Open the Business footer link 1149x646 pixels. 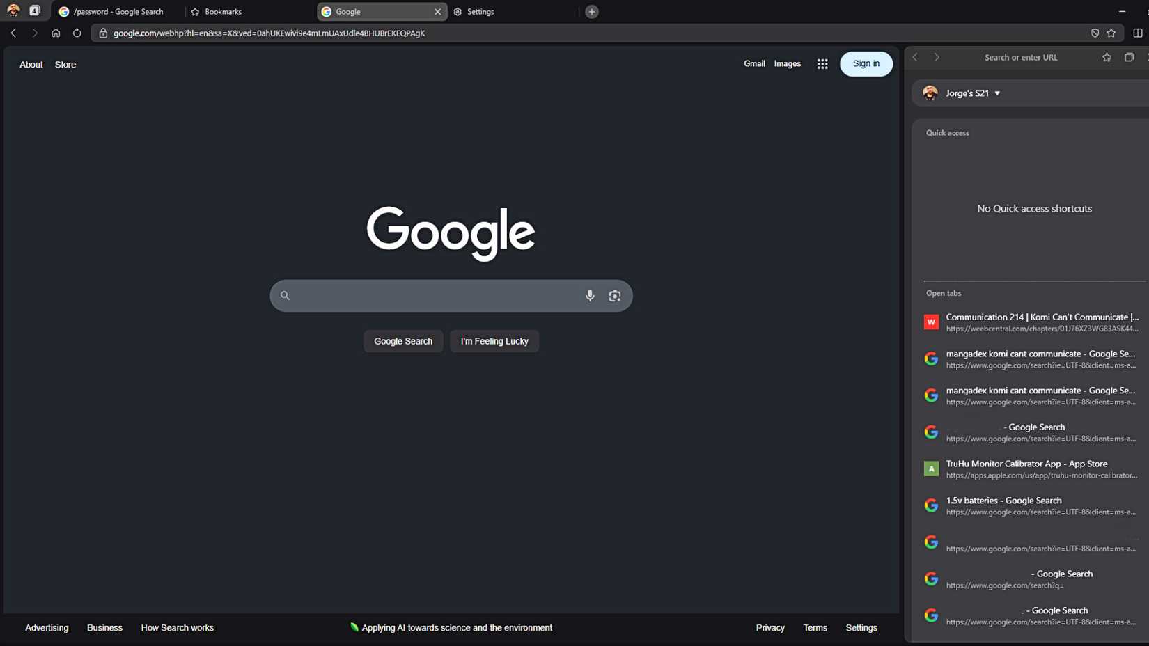(x=104, y=628)
